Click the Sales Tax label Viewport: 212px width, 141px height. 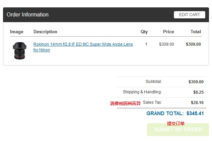[x=152, y=102]
